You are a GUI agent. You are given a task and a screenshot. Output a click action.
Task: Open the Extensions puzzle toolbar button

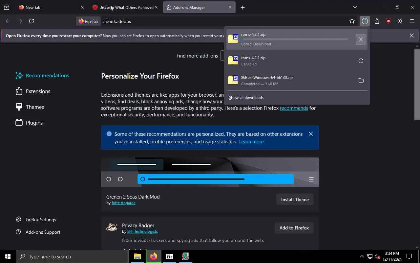click(377, 21)
